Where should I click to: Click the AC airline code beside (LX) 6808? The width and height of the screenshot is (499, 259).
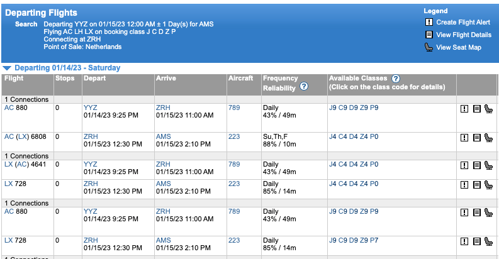click(9, 136)
